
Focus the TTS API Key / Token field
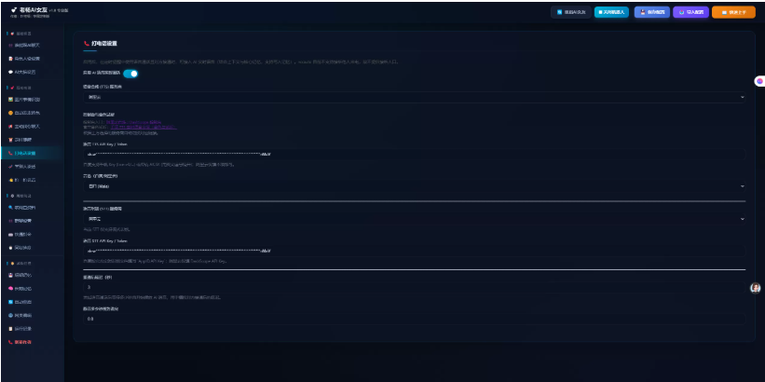[x=414, y=154]
